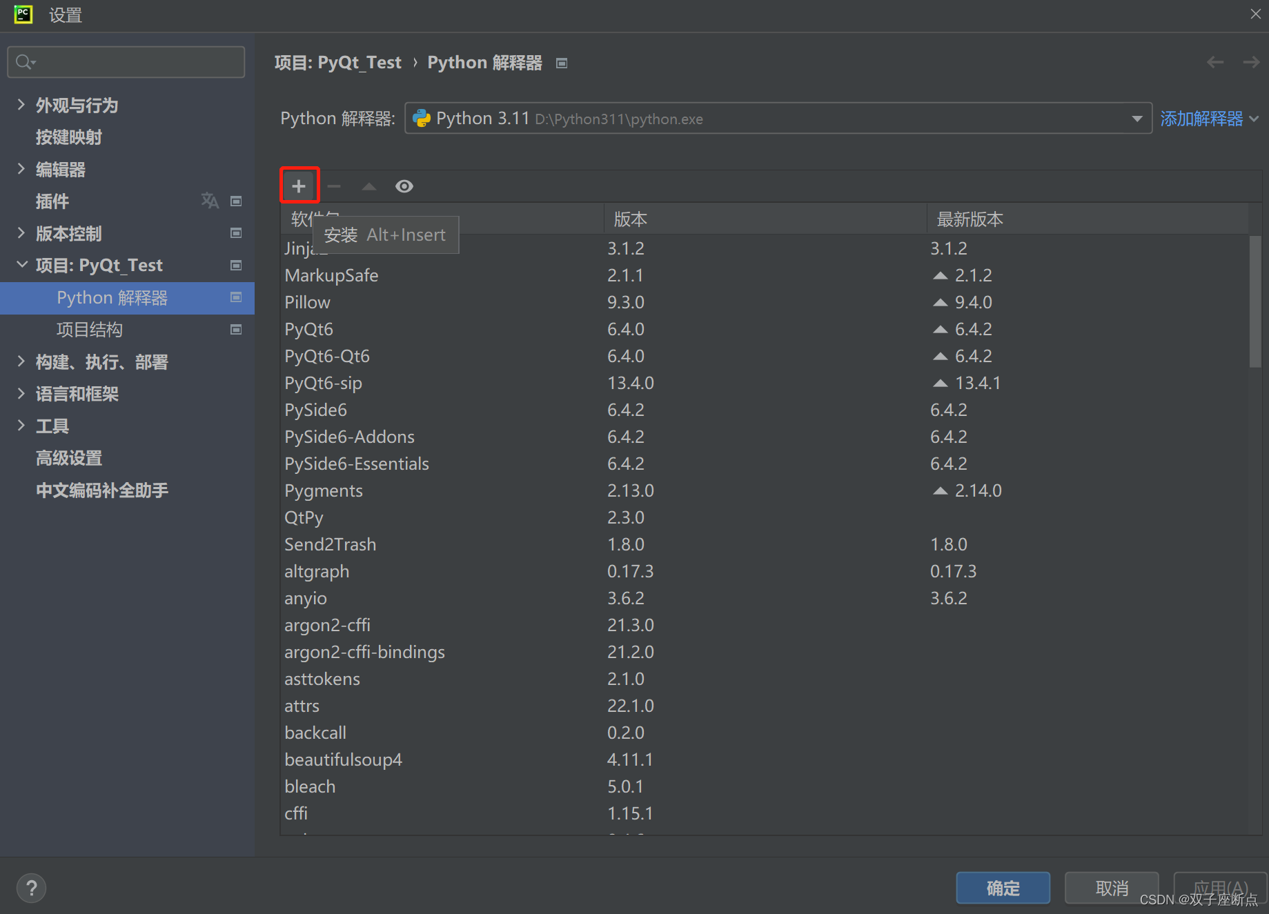The width and height of the screenshot is (1269, 914).
Task: Select the PySide6-Essentials package row
Action: click(x=765, y=464)
